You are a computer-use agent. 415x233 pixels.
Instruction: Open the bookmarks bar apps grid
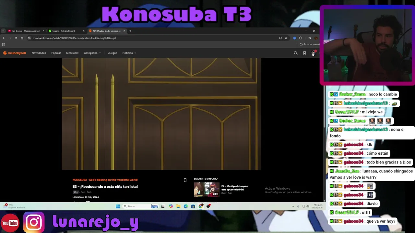(x=4, y=44)
